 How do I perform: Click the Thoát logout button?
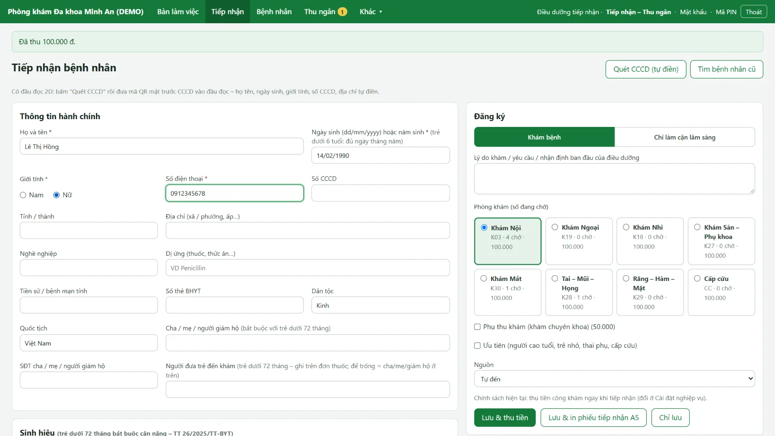(x=754, y=12)
